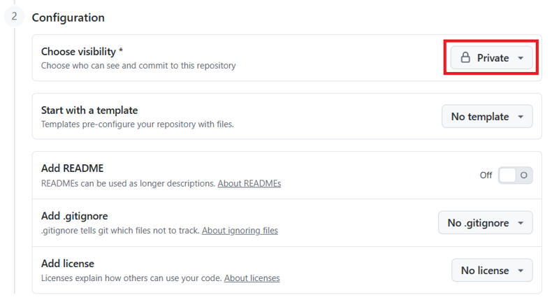The width and height of the screenshot is (559, 302).
Task: Click the caret arrow beside No template
Action: coord(521,117)
